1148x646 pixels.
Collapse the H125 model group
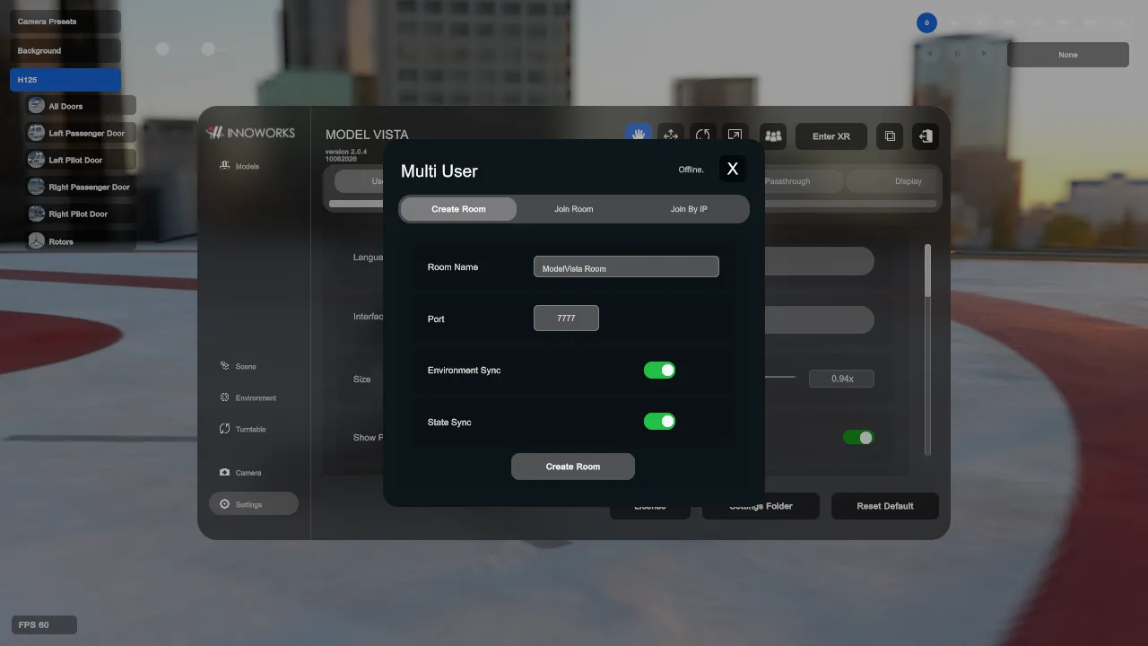[x=65, y=80]
